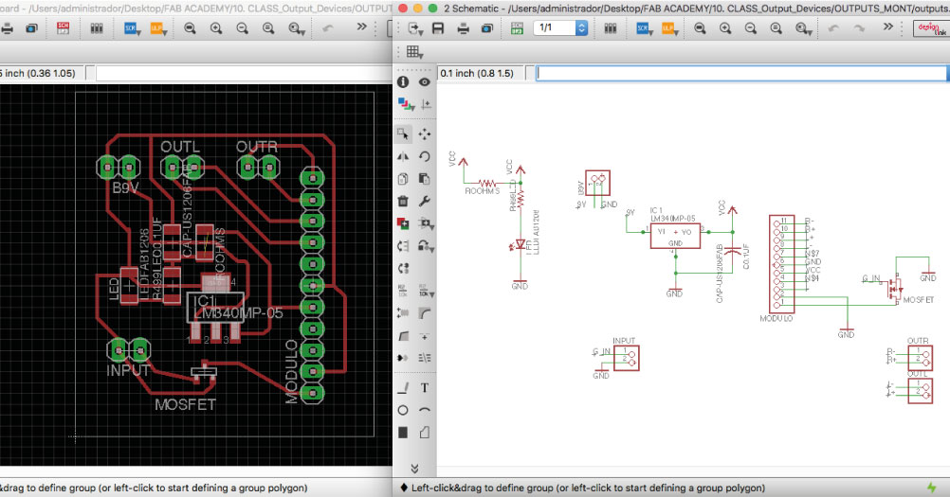The image size is (950, 497).
Task: Zoom in on the Board window
Action: click(215, 28)
